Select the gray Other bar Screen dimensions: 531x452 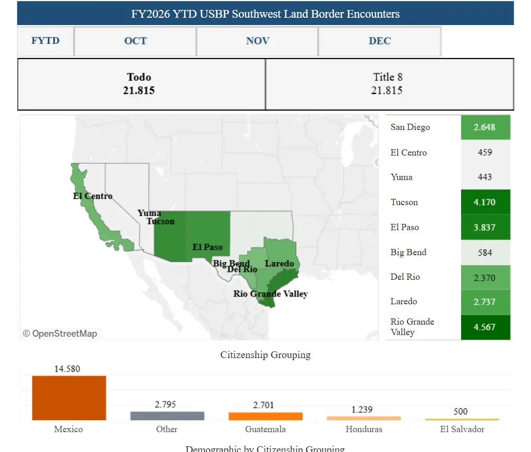point(167,415)
